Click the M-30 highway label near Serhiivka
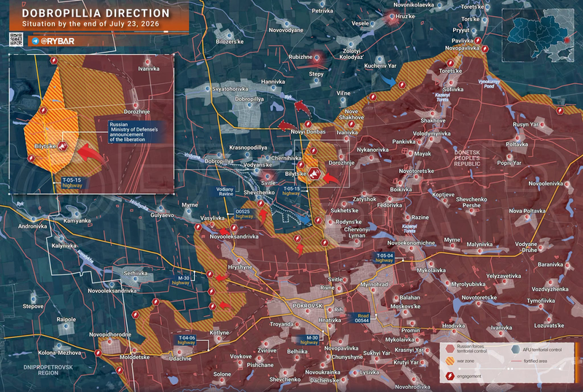This screenshot has height=392, width=583. coord(181,280)
